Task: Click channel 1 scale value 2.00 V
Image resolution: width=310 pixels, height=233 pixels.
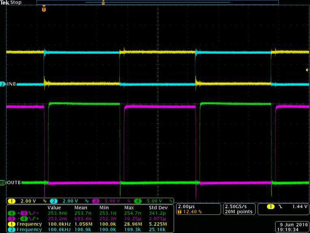Action: [28, 201]
